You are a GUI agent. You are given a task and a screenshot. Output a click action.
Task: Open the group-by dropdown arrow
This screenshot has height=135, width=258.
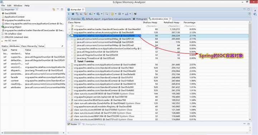(116, 14)
